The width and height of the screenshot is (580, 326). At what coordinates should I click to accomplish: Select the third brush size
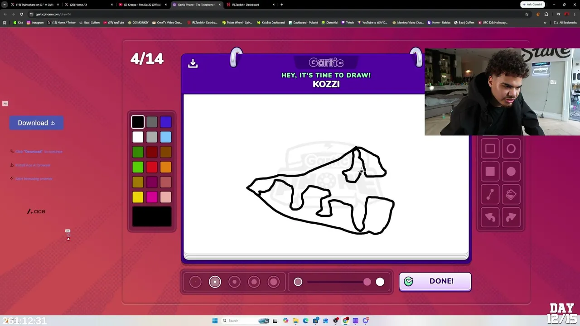[234, 282]
